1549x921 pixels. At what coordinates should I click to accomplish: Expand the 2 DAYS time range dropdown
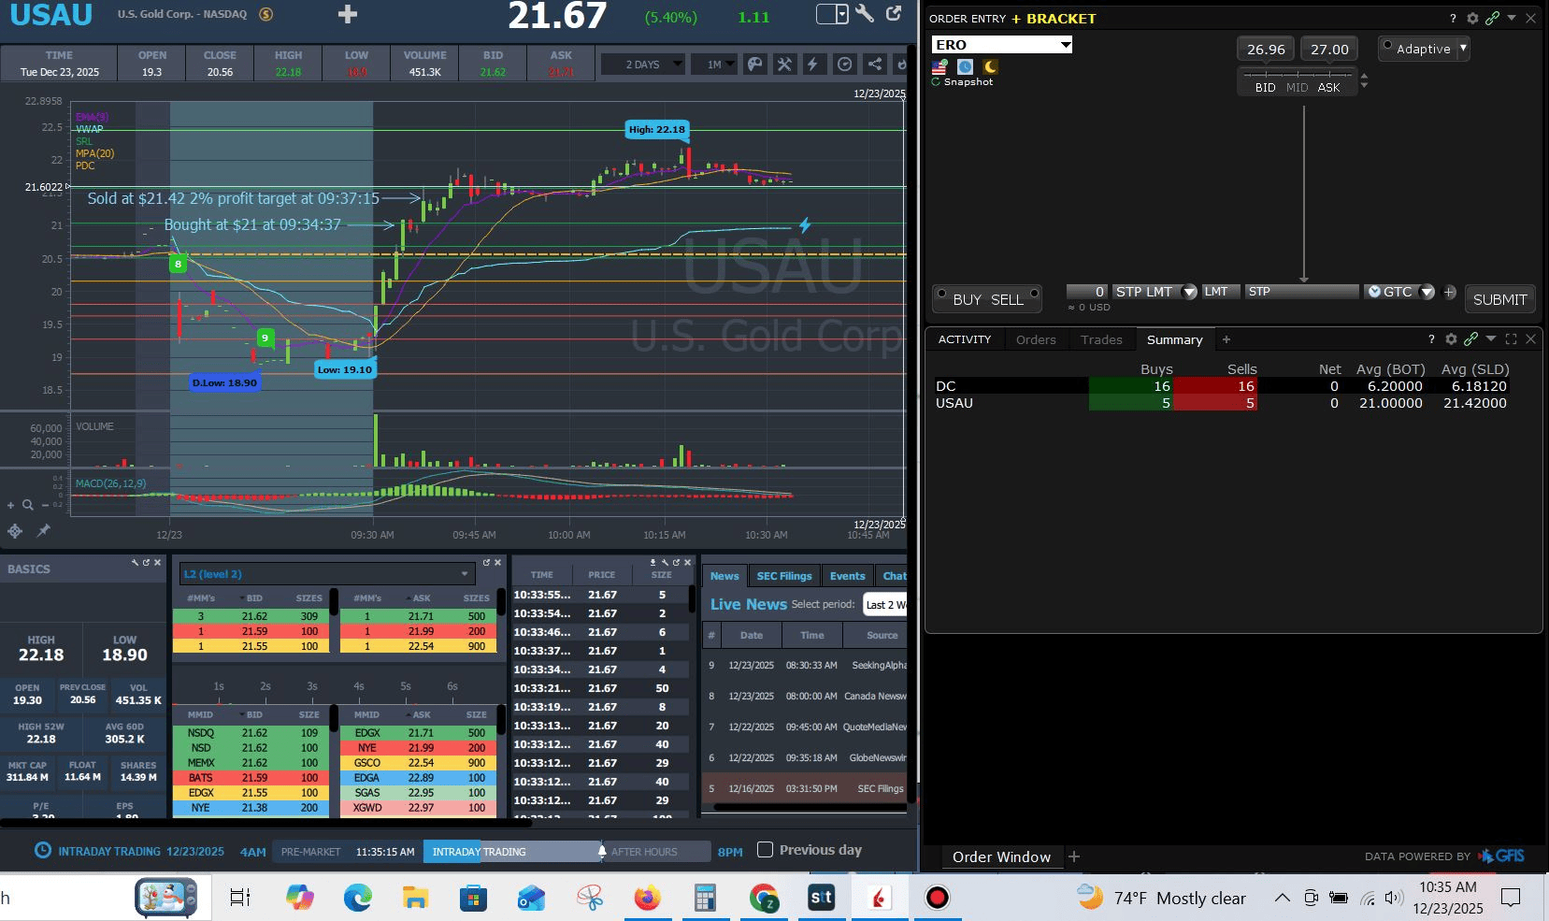point(643,65)
